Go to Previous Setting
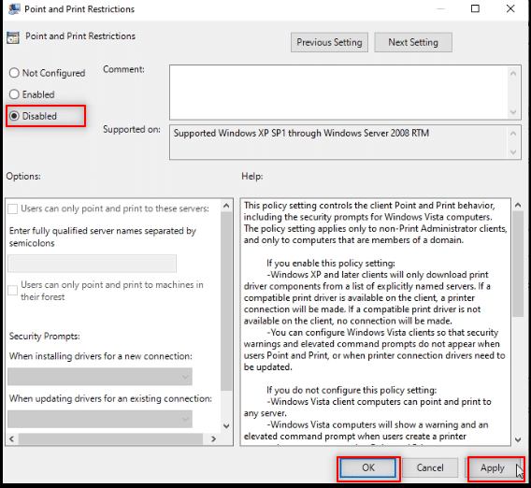The width and height of the screenshot is (531, 488). point(329,42)
